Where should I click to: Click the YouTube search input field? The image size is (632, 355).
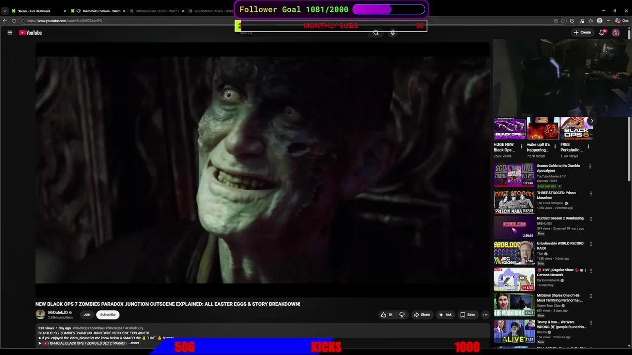301,33
